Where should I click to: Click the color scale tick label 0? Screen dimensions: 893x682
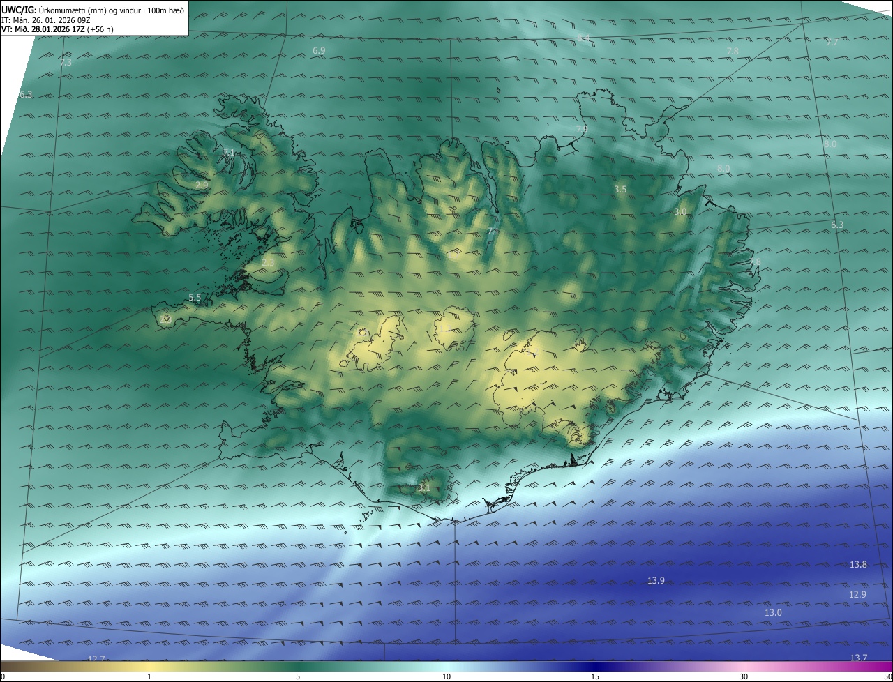click(3, 676)
